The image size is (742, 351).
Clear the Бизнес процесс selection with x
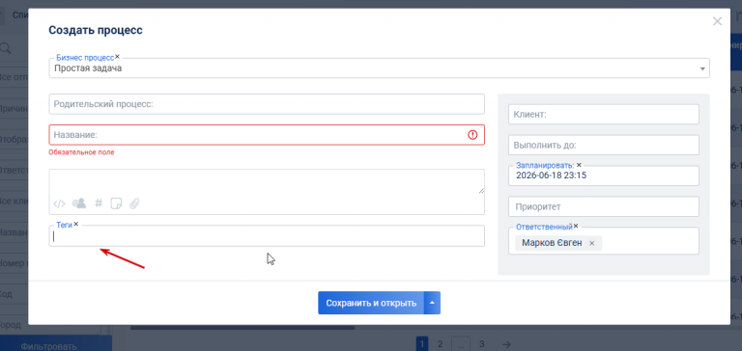tap(117, 57)
